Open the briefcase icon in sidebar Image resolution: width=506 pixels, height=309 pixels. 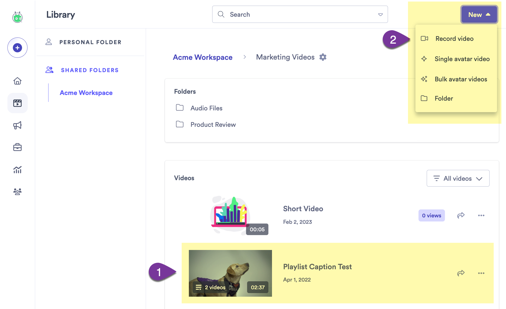pos(17,147)
